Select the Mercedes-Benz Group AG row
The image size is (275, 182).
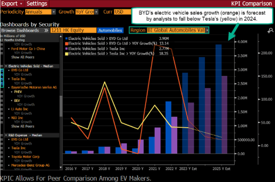tap(30, 165)
